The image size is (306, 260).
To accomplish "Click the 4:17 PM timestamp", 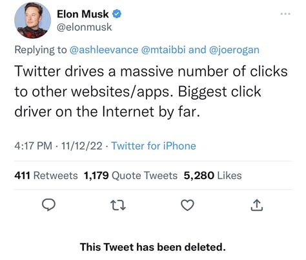I will tap(34, 146).
